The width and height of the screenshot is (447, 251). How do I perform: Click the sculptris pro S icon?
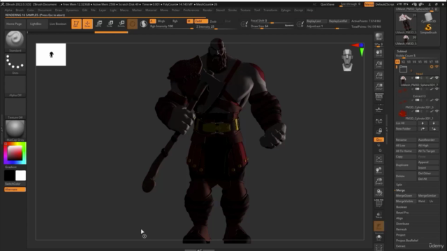click(144, 24)
